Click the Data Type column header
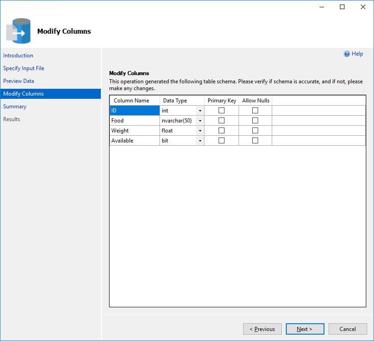The height and width of the screenshot is (341, 374). tap(182, 100)
